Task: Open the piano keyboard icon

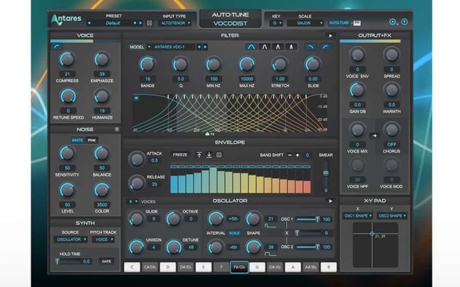Action: click(358, 23)
